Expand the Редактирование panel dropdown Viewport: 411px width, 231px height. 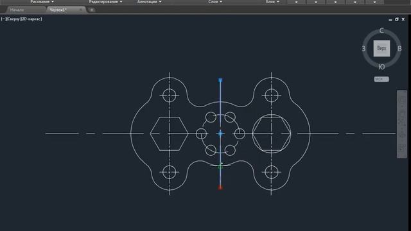(105, 2)
